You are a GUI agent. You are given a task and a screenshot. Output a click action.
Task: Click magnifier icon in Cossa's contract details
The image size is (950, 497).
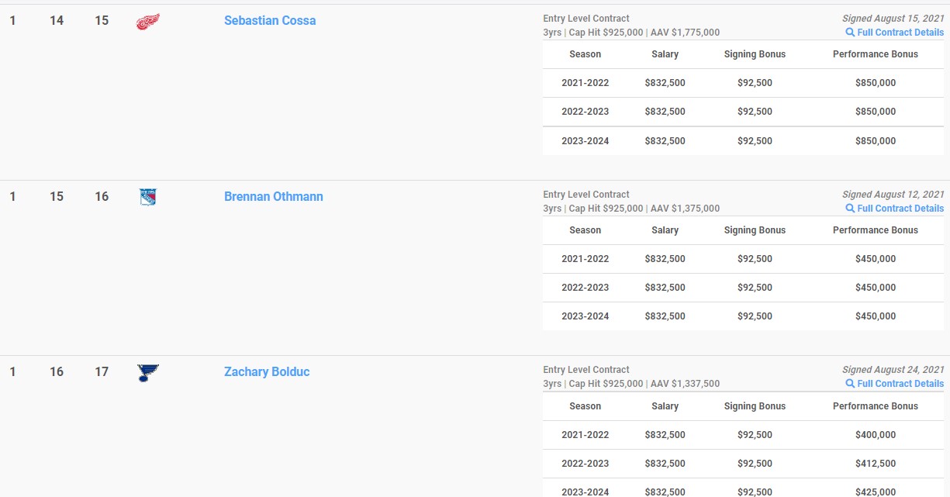pyautogui.click(x=850, y=33)
